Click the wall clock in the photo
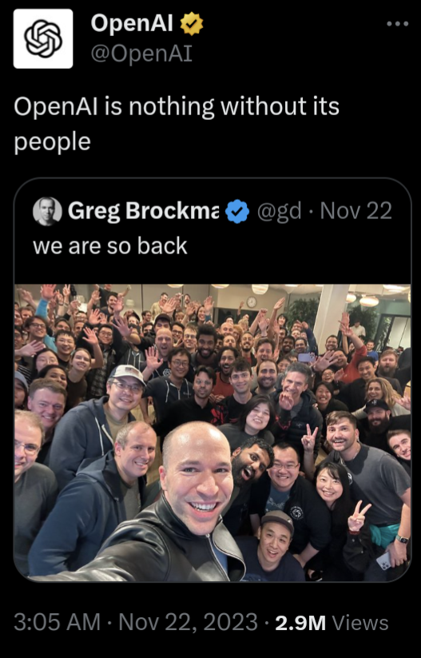This screenshot has width=421, height=658. click(251, 302)
